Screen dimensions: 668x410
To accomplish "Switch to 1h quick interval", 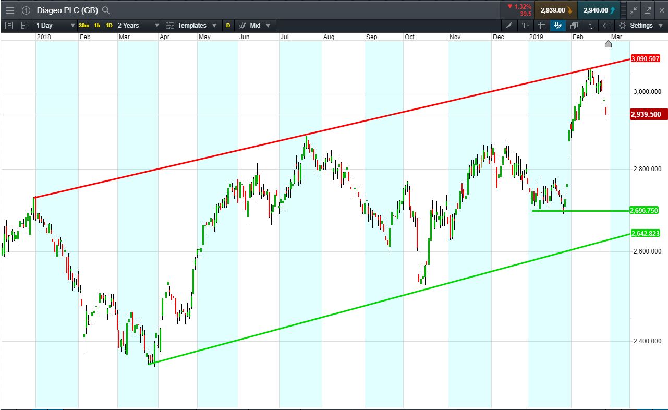I will point(97,25).
